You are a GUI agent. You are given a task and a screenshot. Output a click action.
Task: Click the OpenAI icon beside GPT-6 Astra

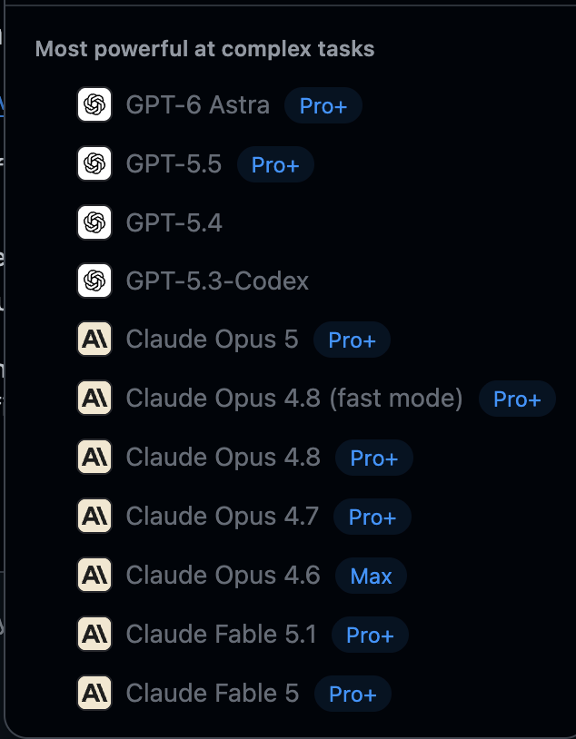[x=94, y=104]
